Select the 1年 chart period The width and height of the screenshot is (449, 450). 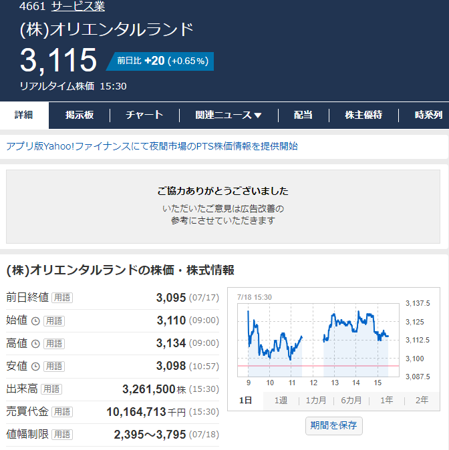click(x=387, y=401)
